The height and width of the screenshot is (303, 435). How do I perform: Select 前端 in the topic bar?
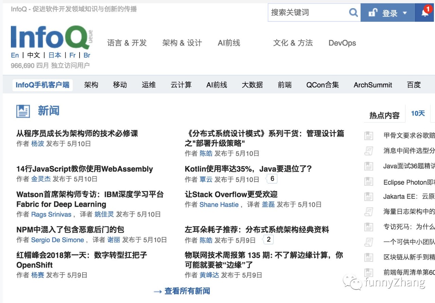click(x=285, y=85)
